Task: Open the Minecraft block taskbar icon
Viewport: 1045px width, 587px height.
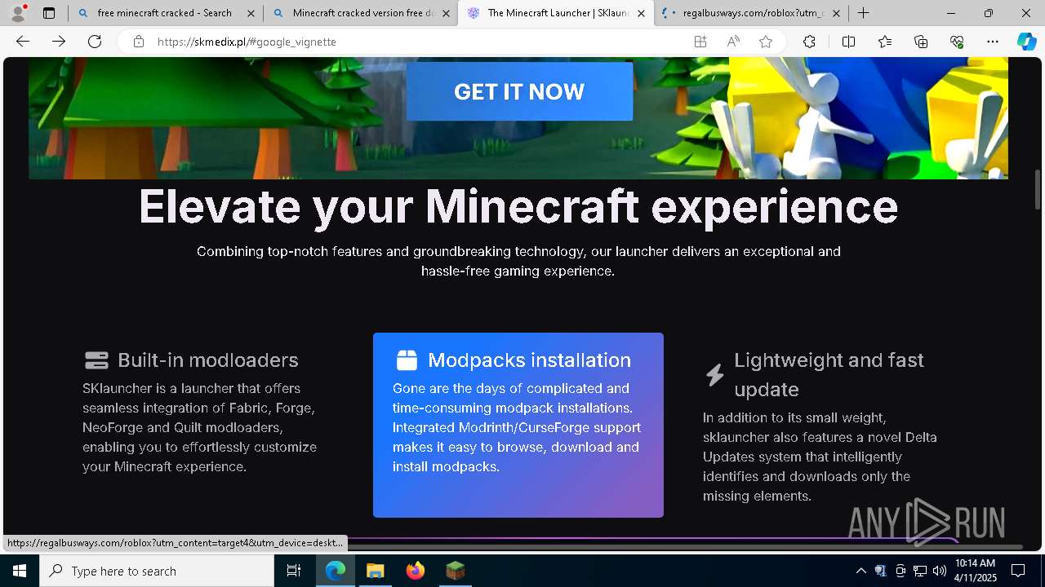Action: pos(455,571)
